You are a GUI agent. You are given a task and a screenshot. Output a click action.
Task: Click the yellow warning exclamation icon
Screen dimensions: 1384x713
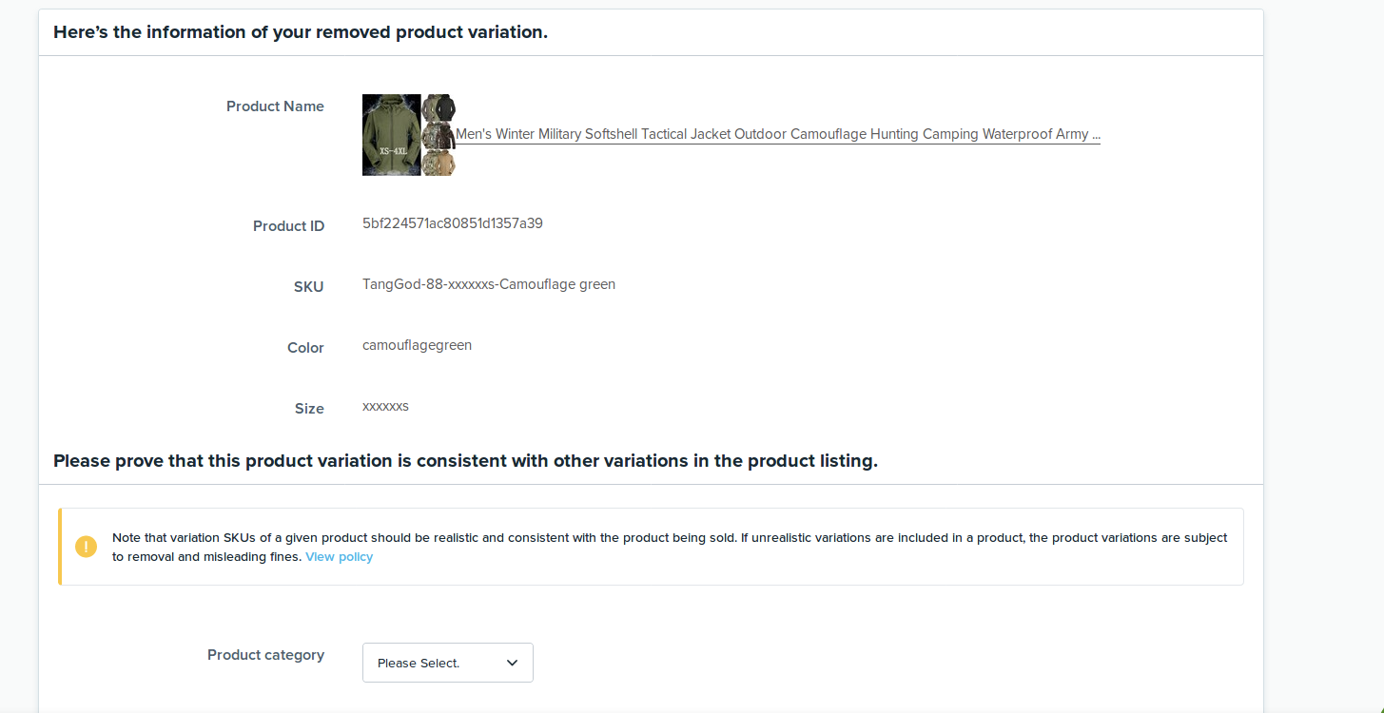(86, 547)
